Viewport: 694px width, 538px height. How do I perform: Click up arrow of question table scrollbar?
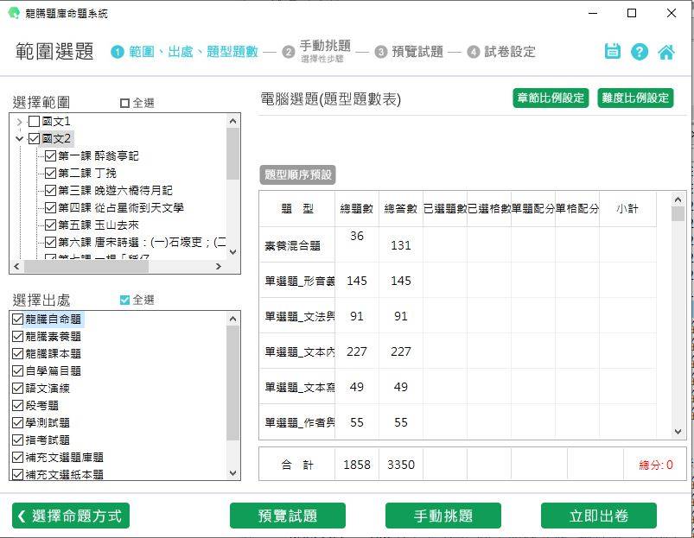[678, 199]
